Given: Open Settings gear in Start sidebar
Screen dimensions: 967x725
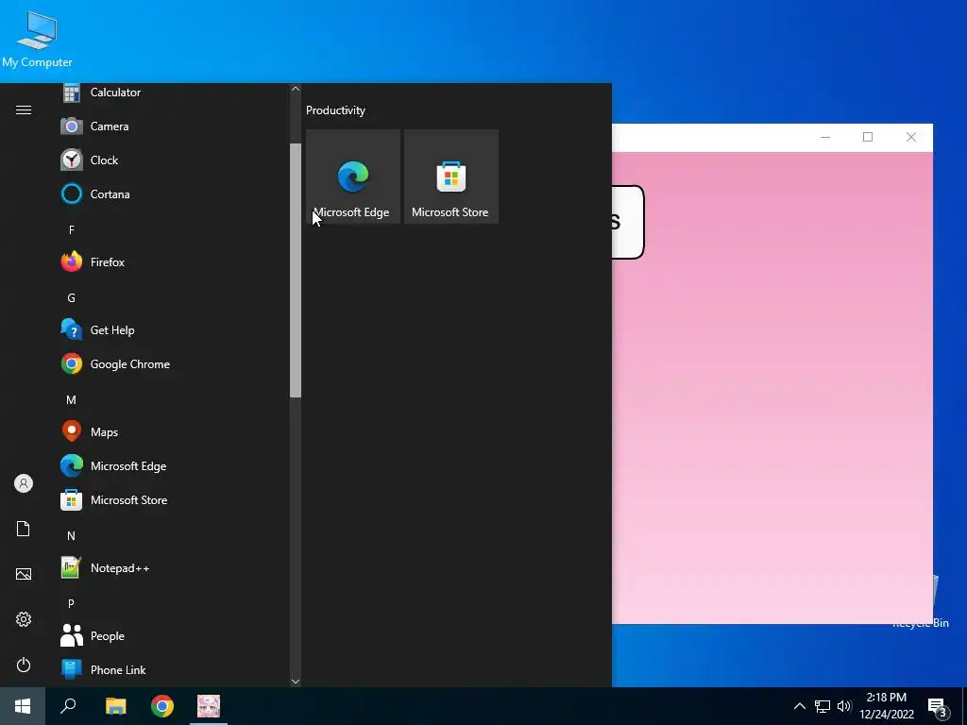Looking at the screenshot, I should click(x=24, y=619).
